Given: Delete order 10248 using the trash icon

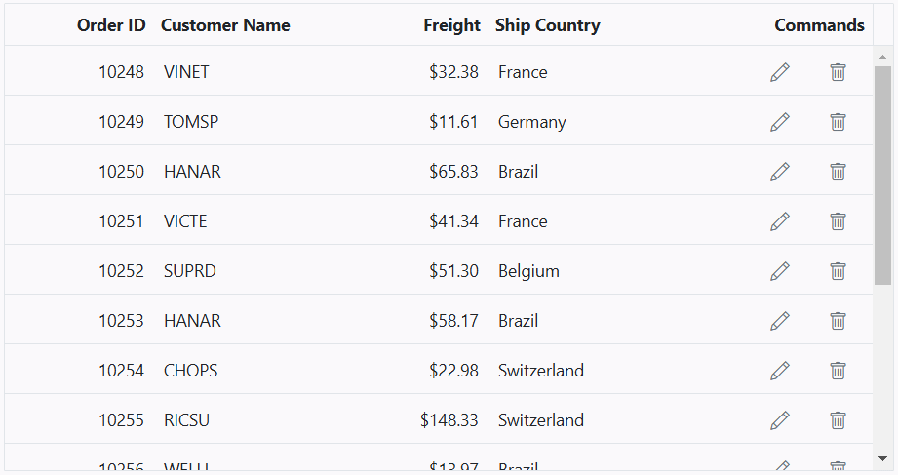Looking at the screenshot, I should pyautogui.click(x=838, y=72).
